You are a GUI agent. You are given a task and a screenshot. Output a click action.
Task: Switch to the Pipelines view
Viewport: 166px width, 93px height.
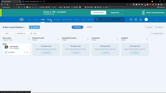[x=77, y=27]
